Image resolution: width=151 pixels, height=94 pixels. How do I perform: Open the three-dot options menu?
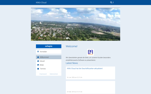pos(113,3)
